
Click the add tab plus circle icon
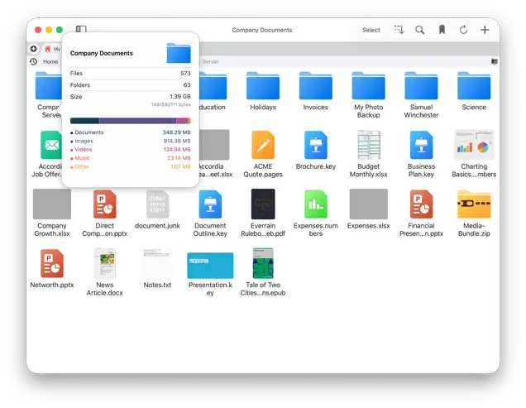(x=34, y=49)
